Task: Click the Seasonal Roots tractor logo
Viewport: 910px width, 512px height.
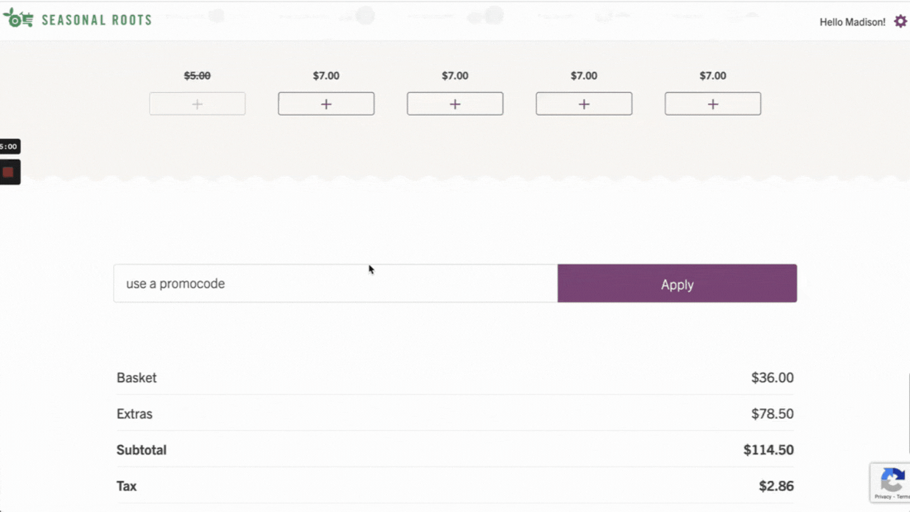Action: [18, 19]
